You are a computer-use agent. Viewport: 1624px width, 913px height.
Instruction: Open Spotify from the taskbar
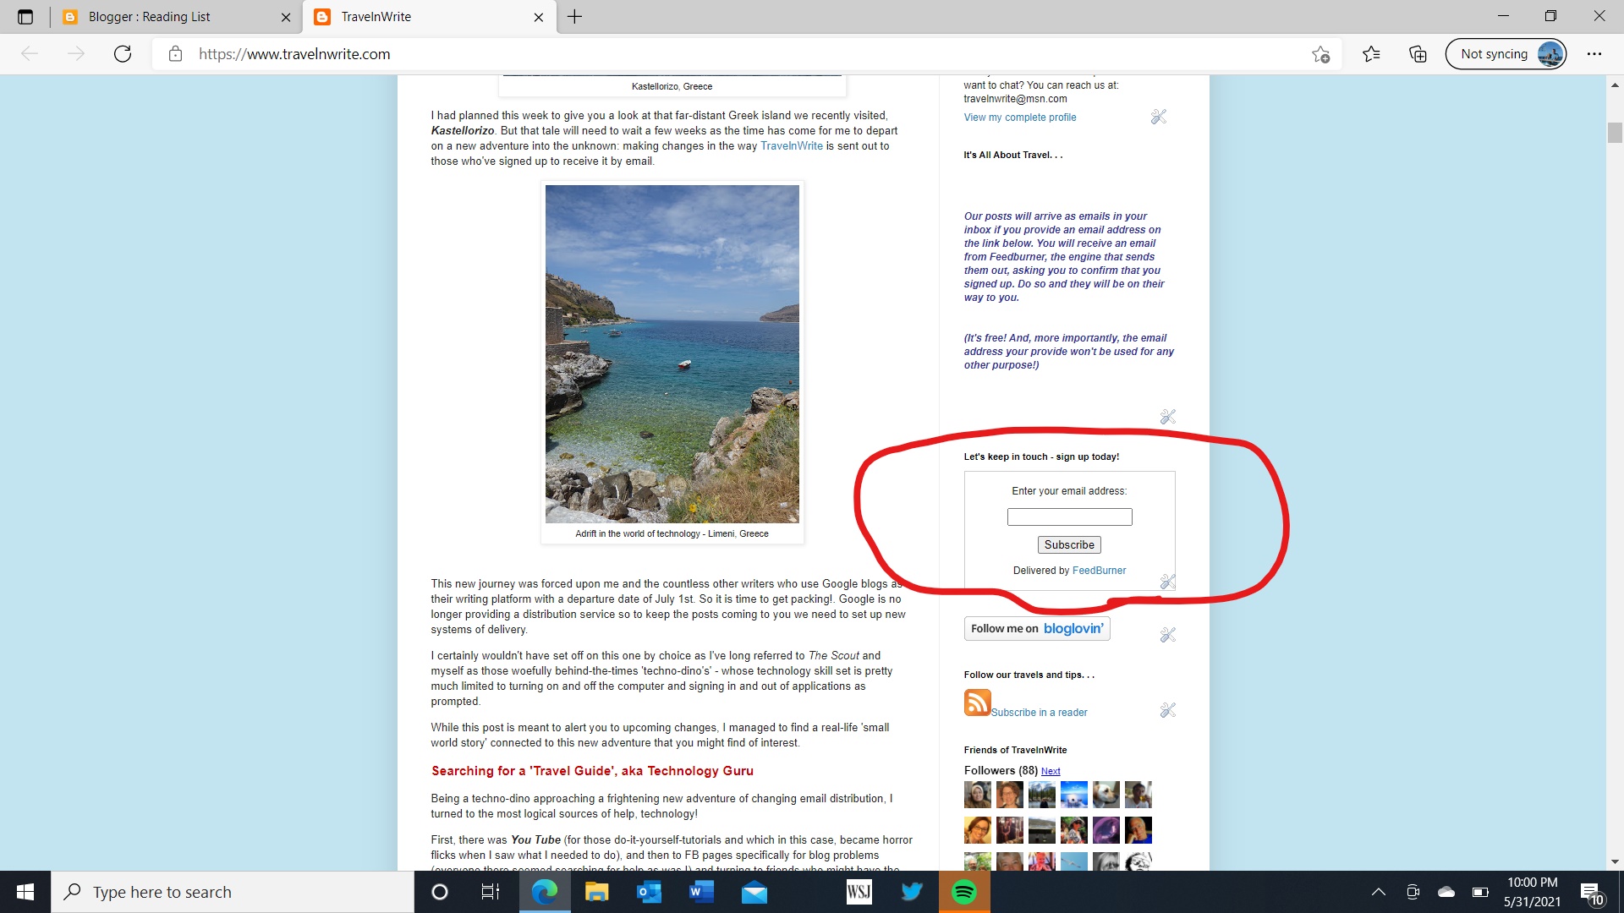tap(964, 892)
